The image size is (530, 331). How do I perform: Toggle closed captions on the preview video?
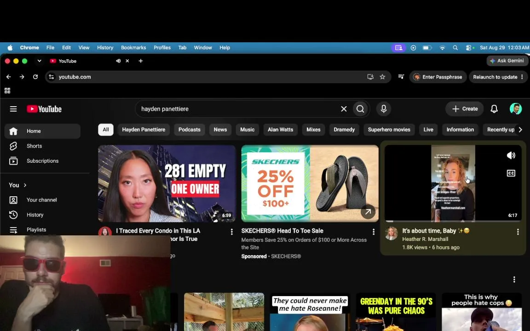pyautogui.click(x=511, y=173)
